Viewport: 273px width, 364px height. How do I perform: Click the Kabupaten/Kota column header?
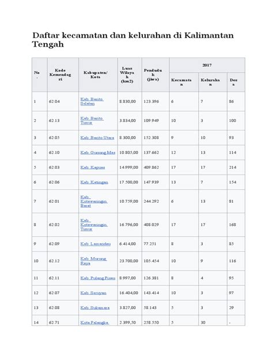coord(96,74)
